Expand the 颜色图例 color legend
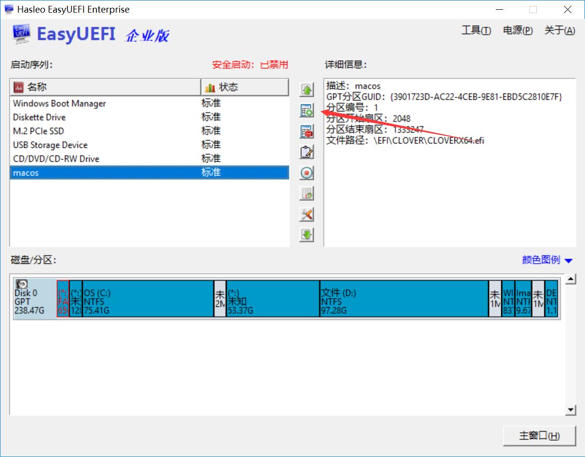Screen dimensions: 585x457 (545, 260)
